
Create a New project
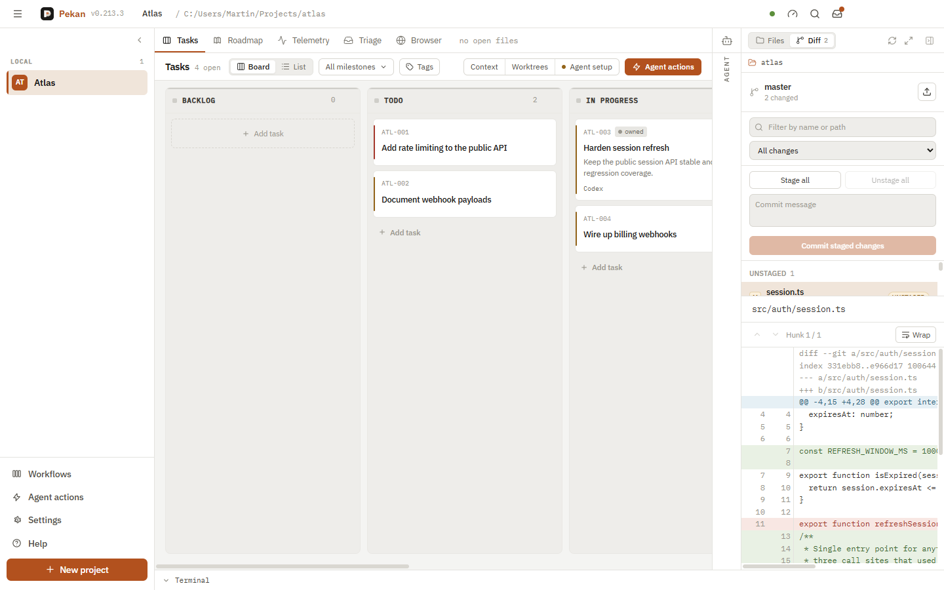coord(77,570)
